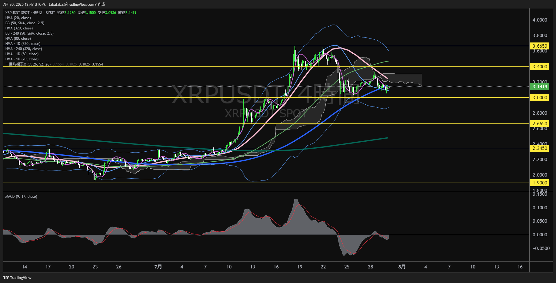This screenshot has height=283, width=556.
Task: Select the HMA · 1D (320, close) legend
Action: 23,44
